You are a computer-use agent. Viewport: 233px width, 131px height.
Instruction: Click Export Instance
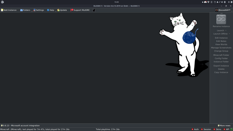(221, 66)
